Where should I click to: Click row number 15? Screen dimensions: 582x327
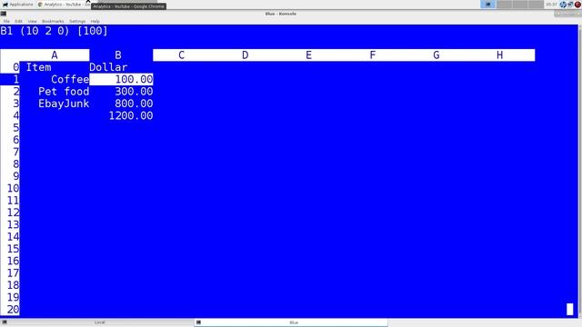pos(13,249)
